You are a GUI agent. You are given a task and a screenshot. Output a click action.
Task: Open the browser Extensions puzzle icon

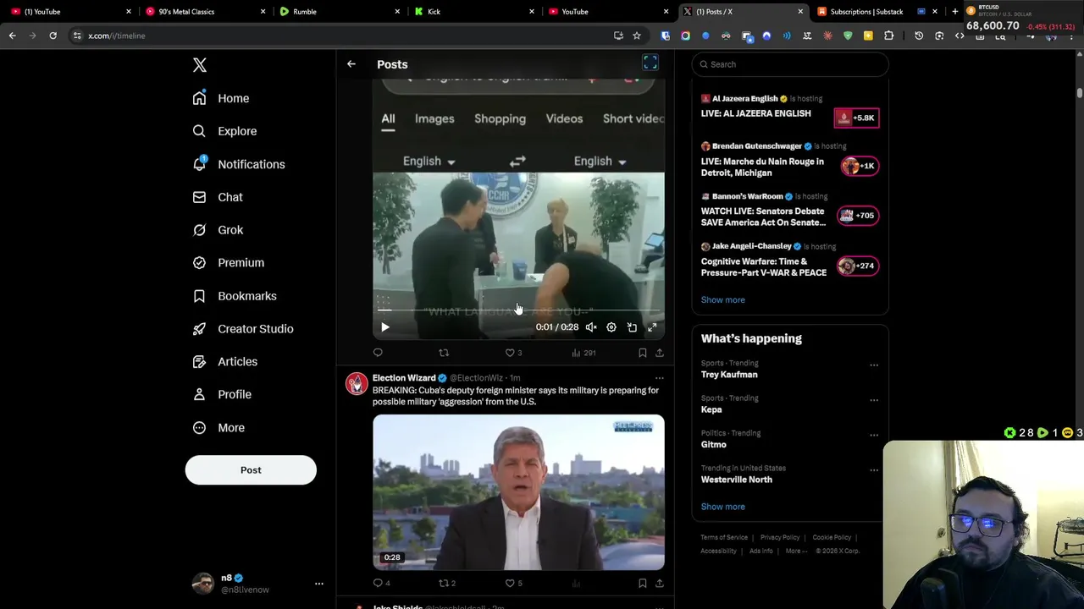pos(888,36)
